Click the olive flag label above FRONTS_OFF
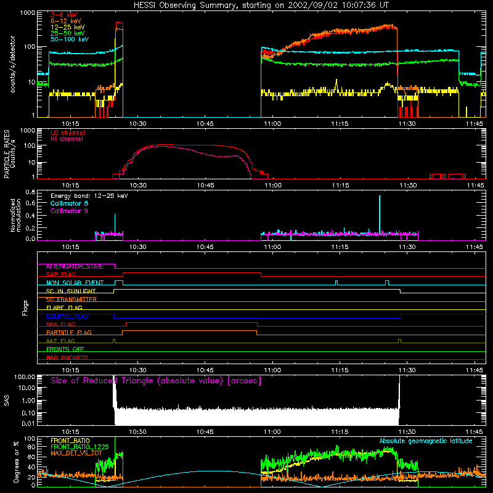The width and height of the screenshot is (493, 493). [60, 341]
